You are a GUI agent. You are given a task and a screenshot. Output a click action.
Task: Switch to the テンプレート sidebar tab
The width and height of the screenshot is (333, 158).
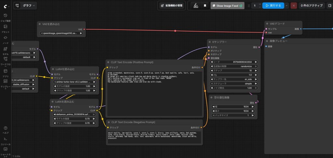6,84
